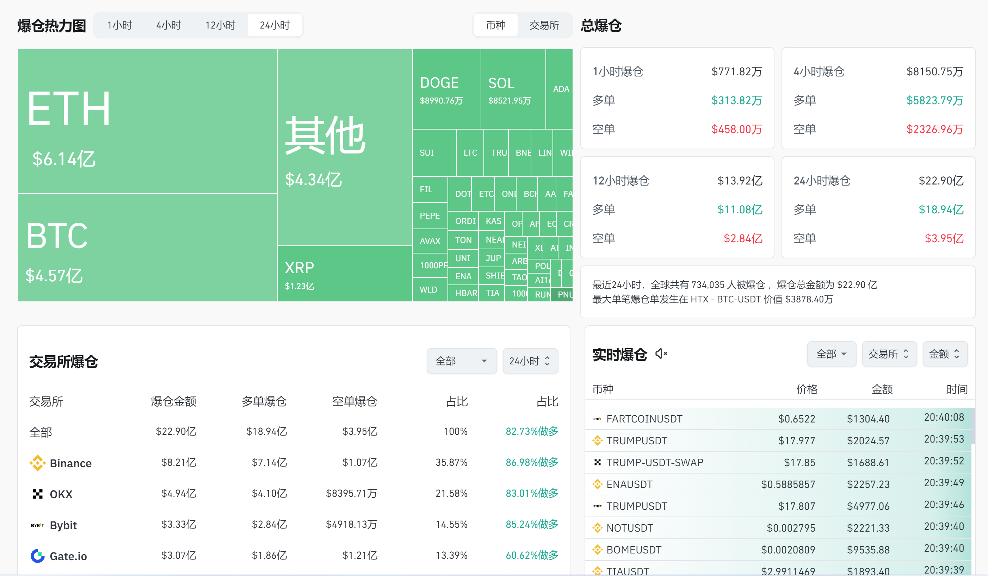This screenshot has width=988, height=576.
Task: Click the AVAX heatmap tile
Action: 430,241
